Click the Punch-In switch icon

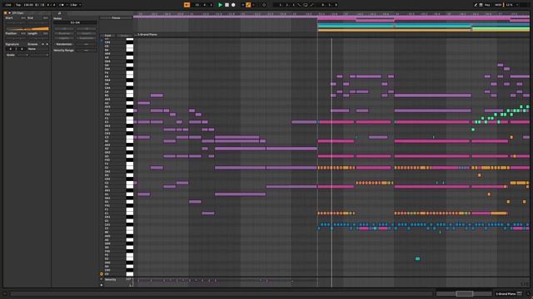point(299,5)
